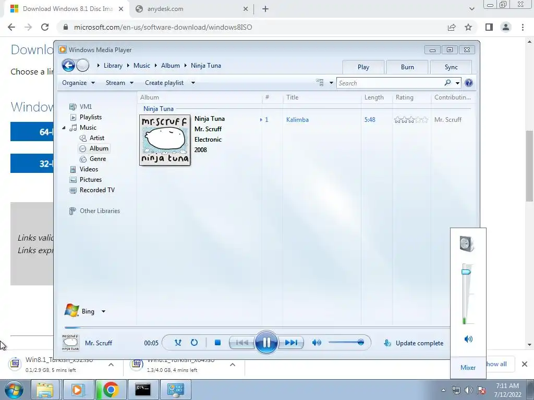
Task: Open the Sync tab
Action: (x=451, y=67)
